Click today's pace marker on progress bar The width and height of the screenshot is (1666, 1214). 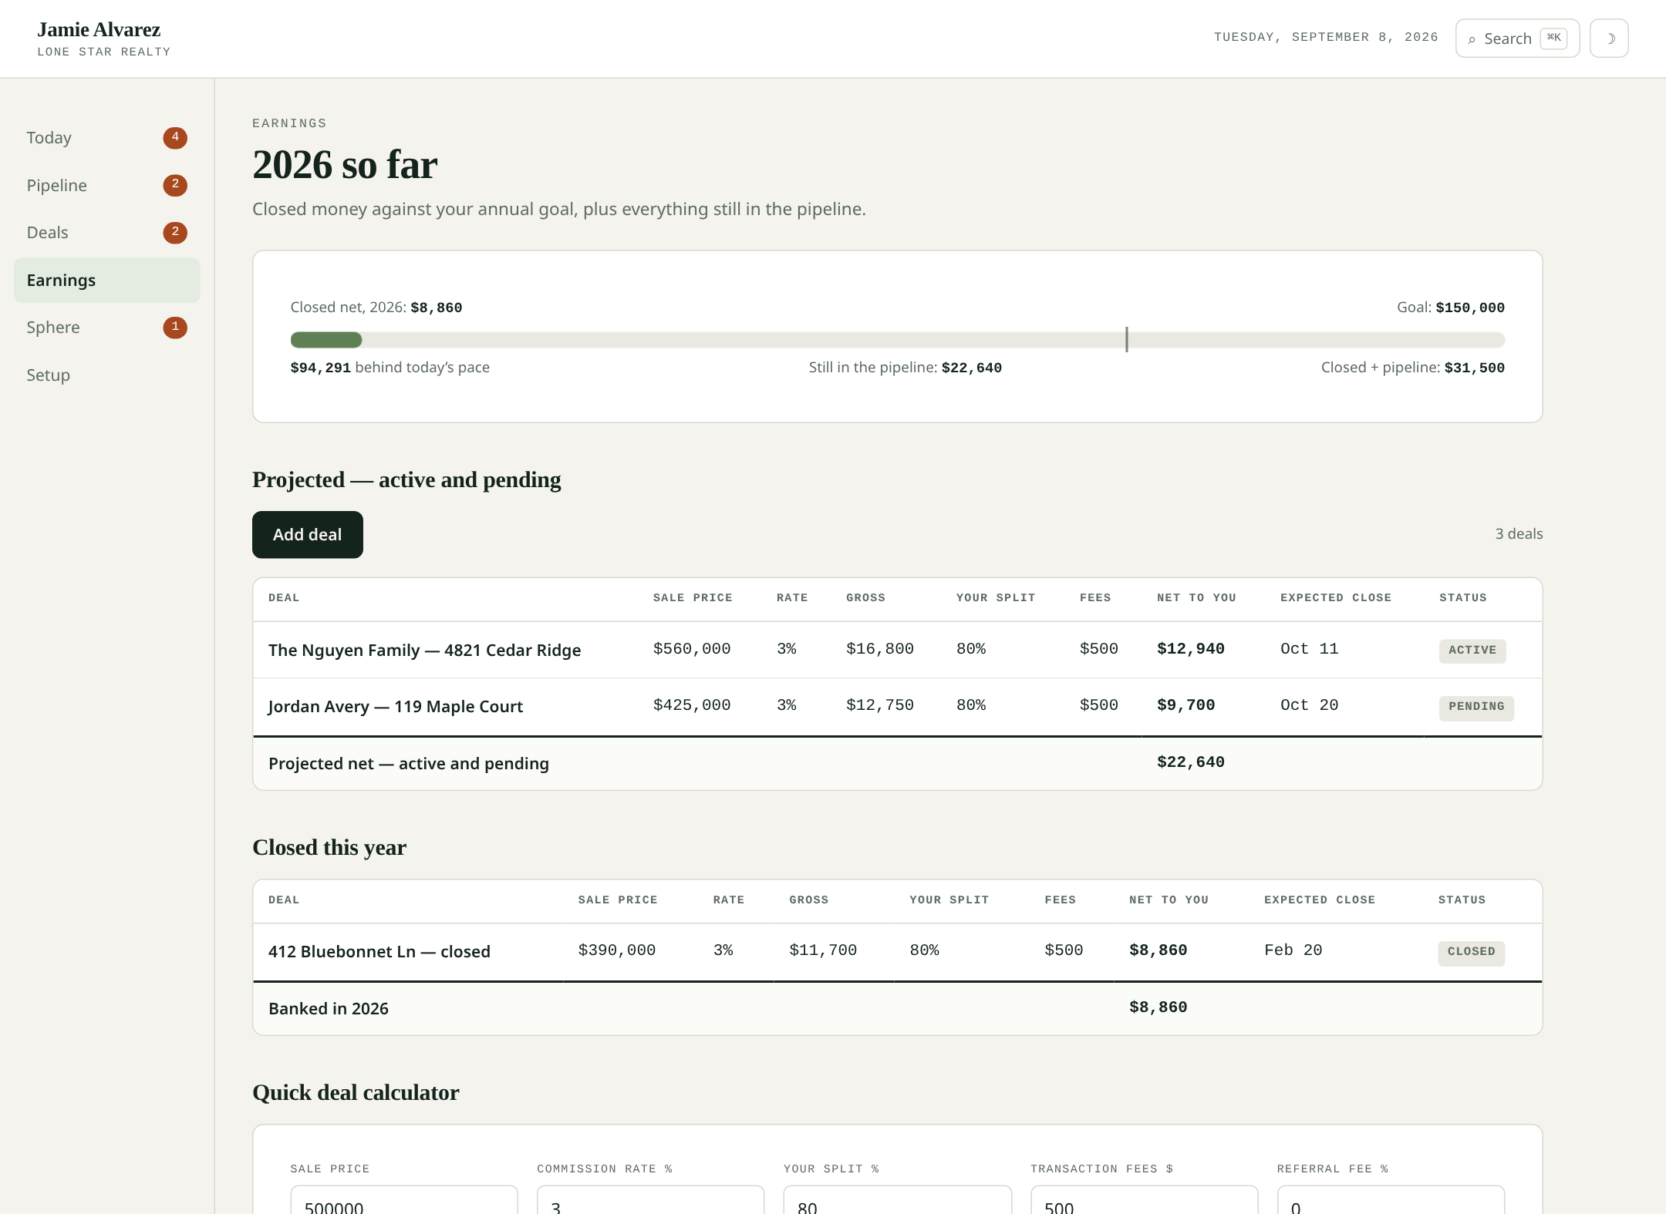pos(1127,340)
